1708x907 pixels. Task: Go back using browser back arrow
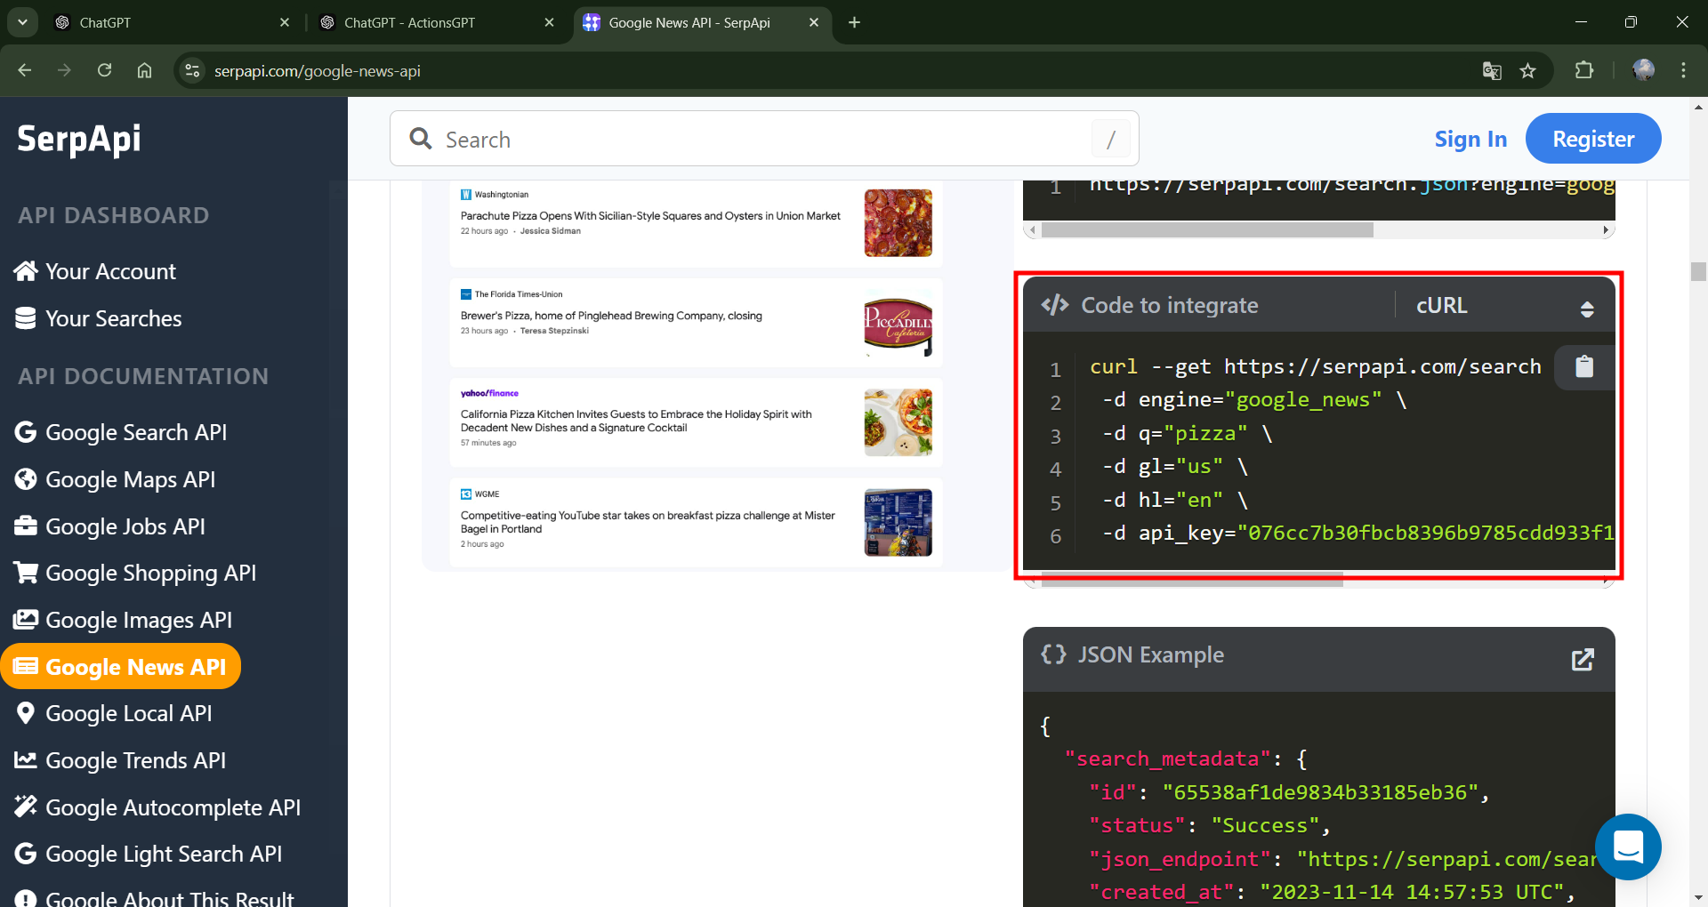[x=25, y=70]
